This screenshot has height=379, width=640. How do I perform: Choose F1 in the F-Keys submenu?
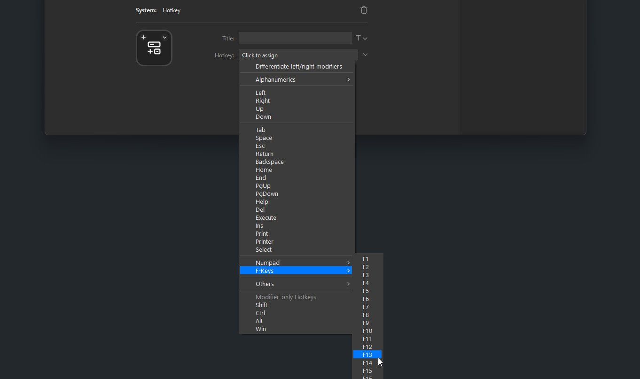pyautogui.click(x=366, y=259)
